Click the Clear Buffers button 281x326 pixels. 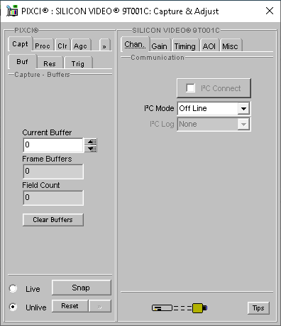point(53,220)
